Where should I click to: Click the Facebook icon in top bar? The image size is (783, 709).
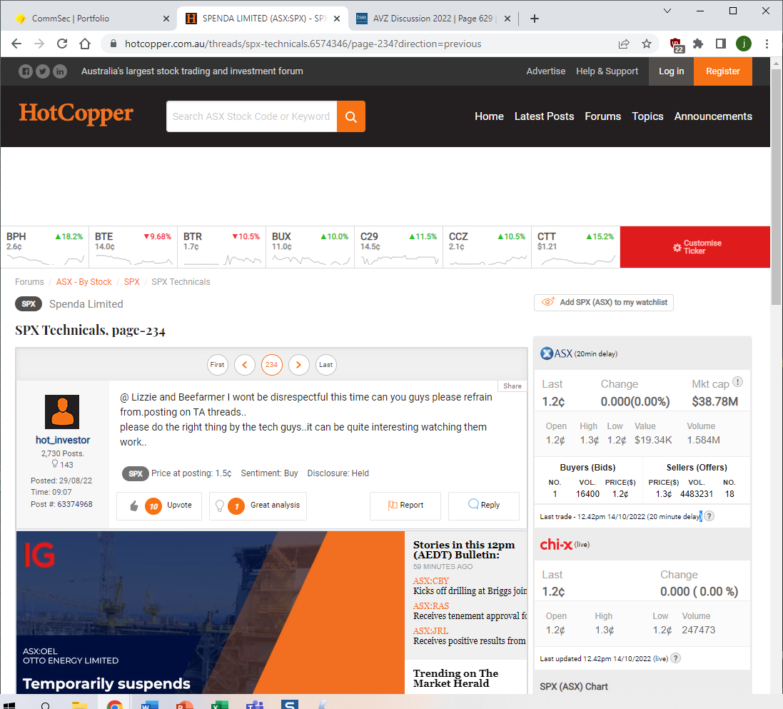(x=25, y=71)
